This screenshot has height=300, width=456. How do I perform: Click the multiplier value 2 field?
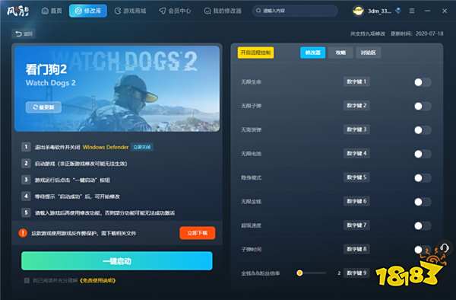[339, 273]
